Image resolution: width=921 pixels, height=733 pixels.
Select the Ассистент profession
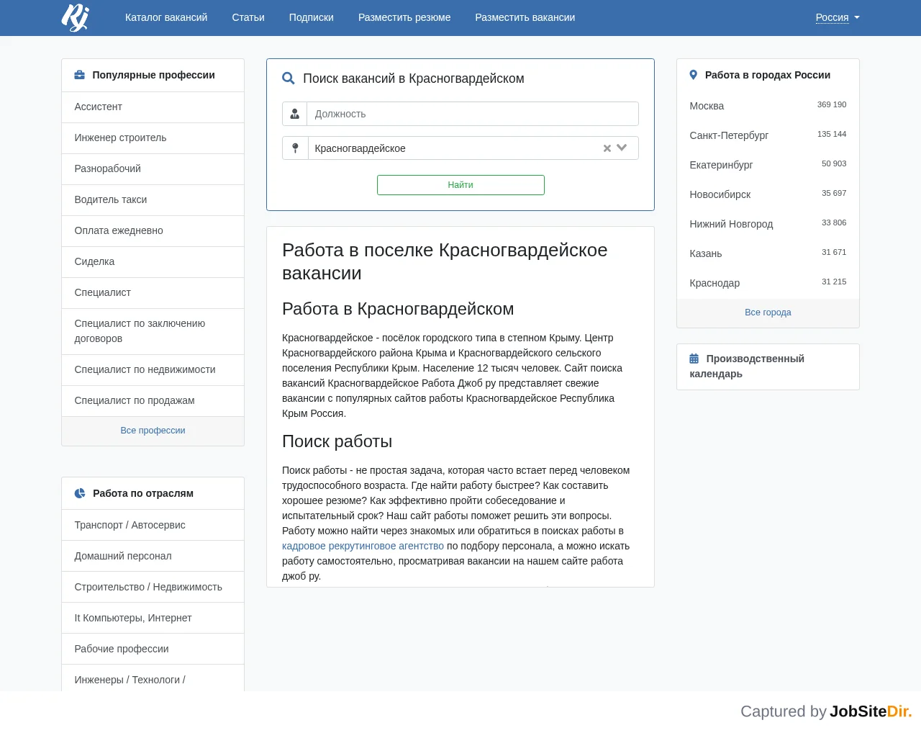click(153, 107)
